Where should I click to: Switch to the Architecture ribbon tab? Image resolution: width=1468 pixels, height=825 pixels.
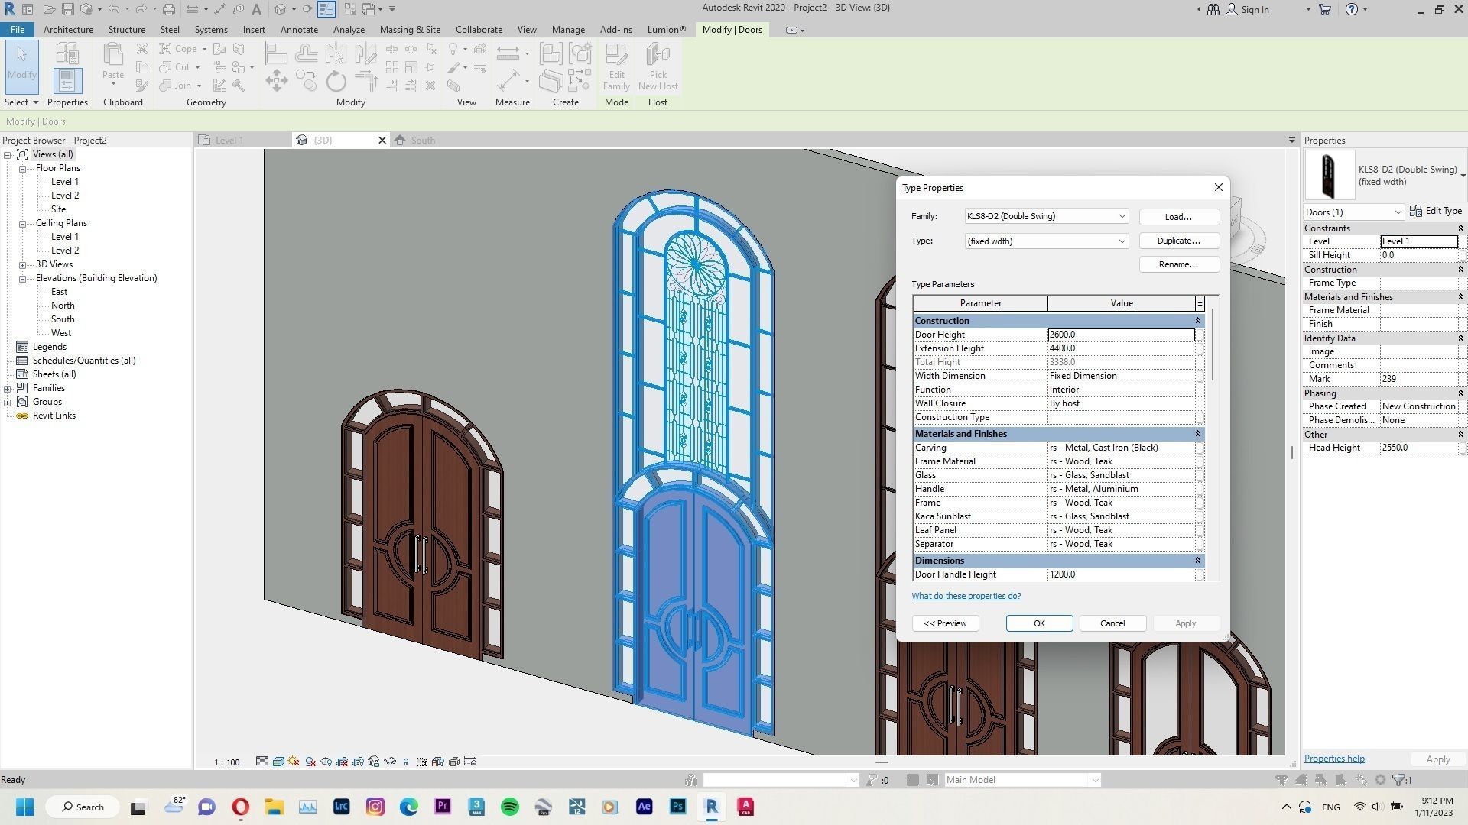68,29
